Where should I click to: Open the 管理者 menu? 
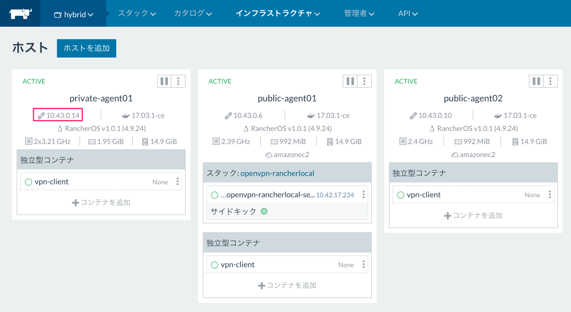[359, 13]
